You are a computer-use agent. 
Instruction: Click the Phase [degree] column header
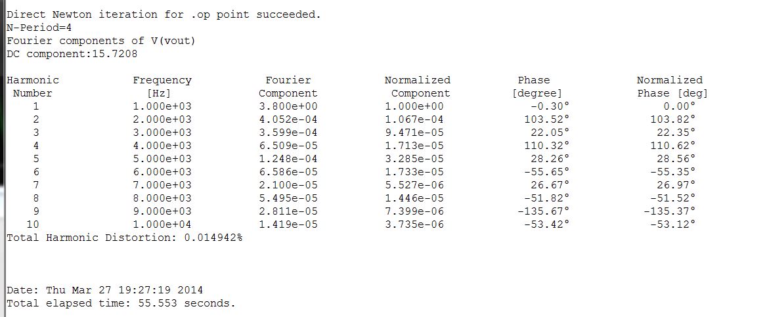pos(537,86)
